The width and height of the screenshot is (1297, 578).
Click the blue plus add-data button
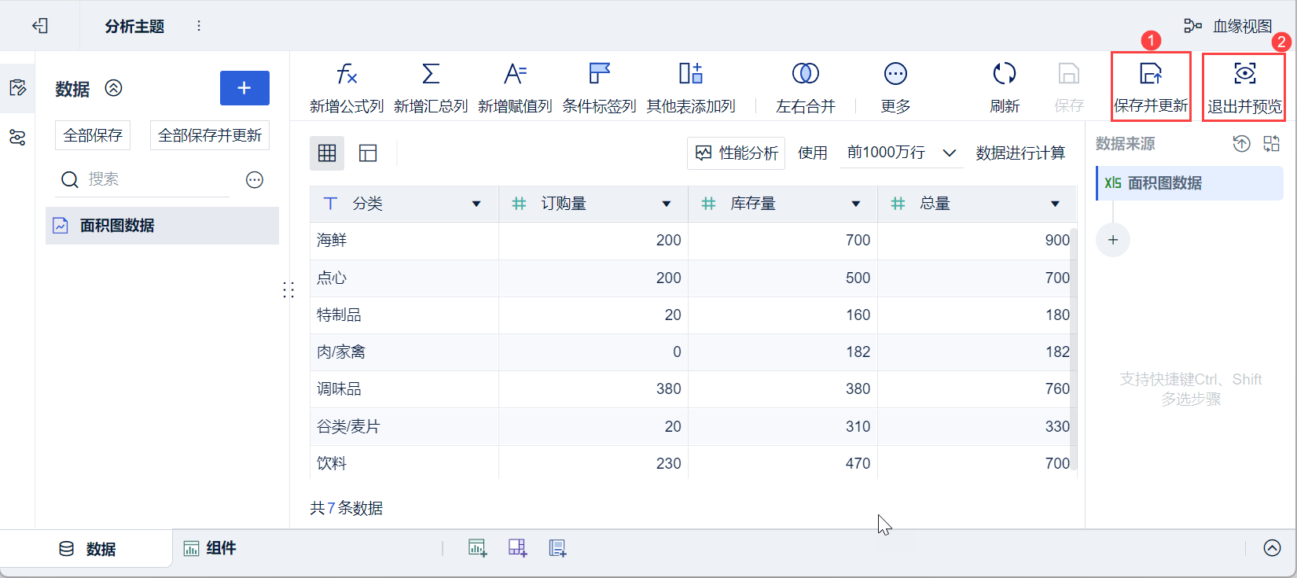click(x=244, y=88)
